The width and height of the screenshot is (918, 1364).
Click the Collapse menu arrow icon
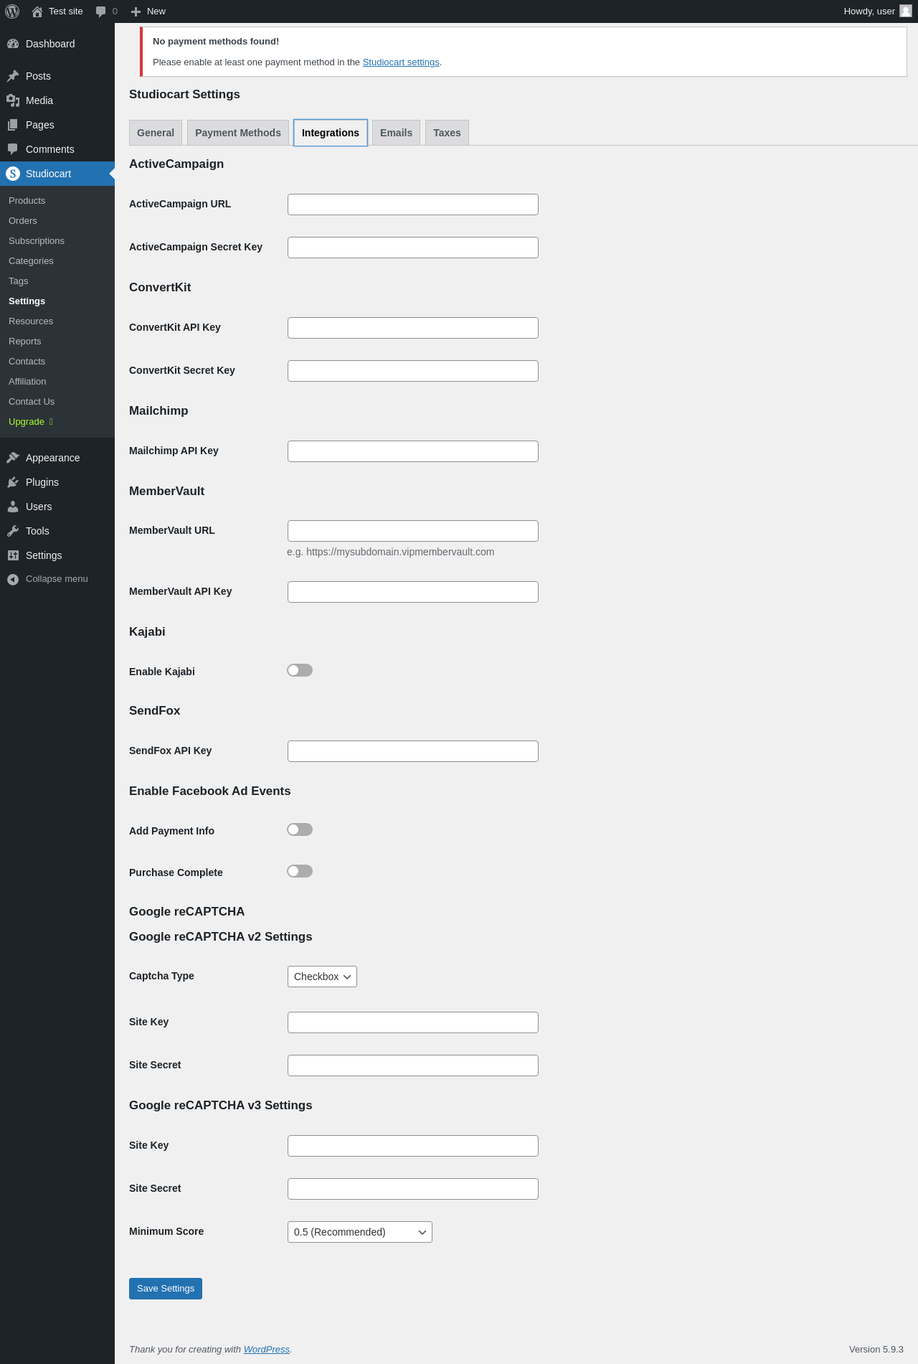point(13,579)
